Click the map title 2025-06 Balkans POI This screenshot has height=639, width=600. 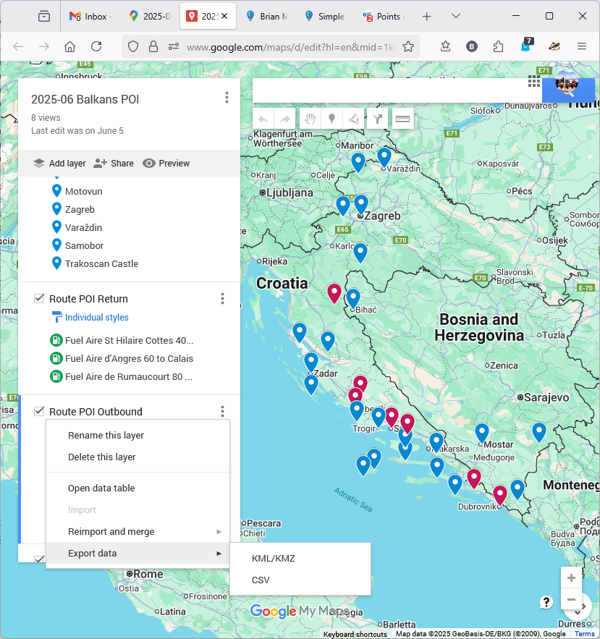tap(85, 99)
